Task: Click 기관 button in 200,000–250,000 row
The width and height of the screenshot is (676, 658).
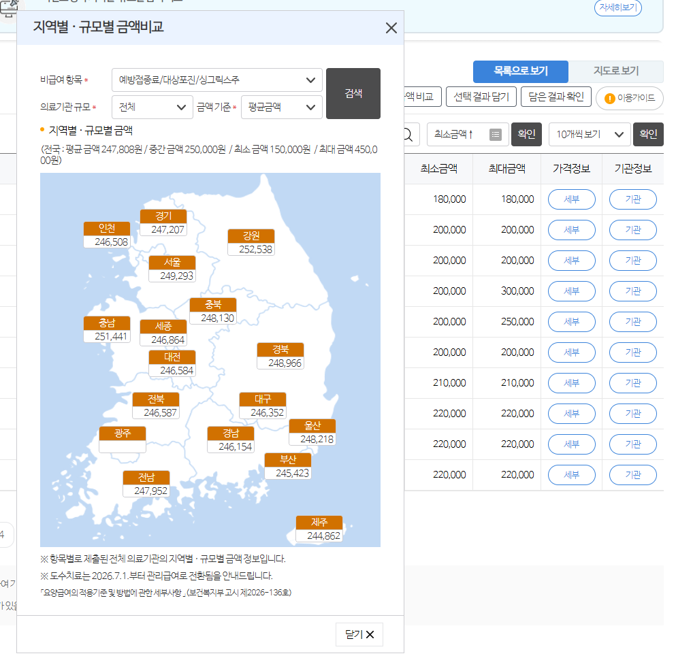Action: click(633, 322)
